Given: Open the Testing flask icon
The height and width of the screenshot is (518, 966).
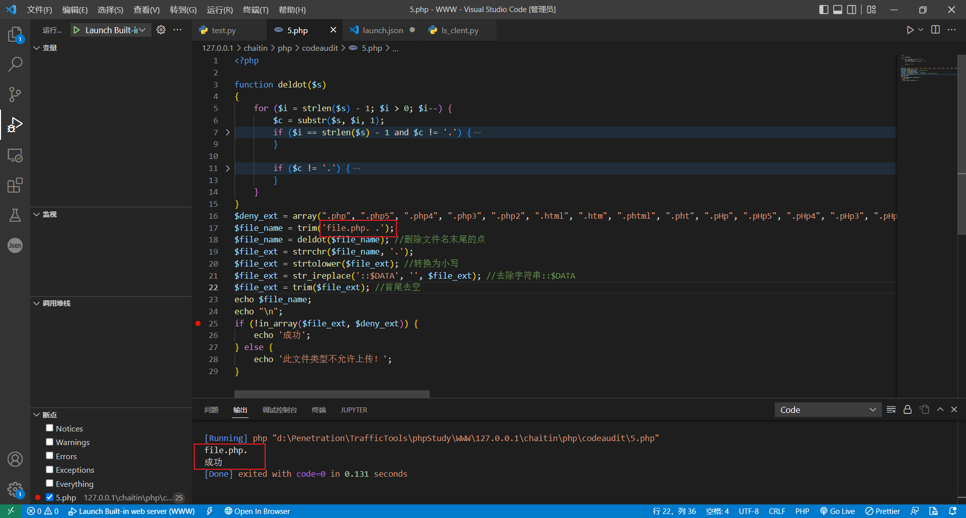Looking at the screenshot, I should (15, 215).
